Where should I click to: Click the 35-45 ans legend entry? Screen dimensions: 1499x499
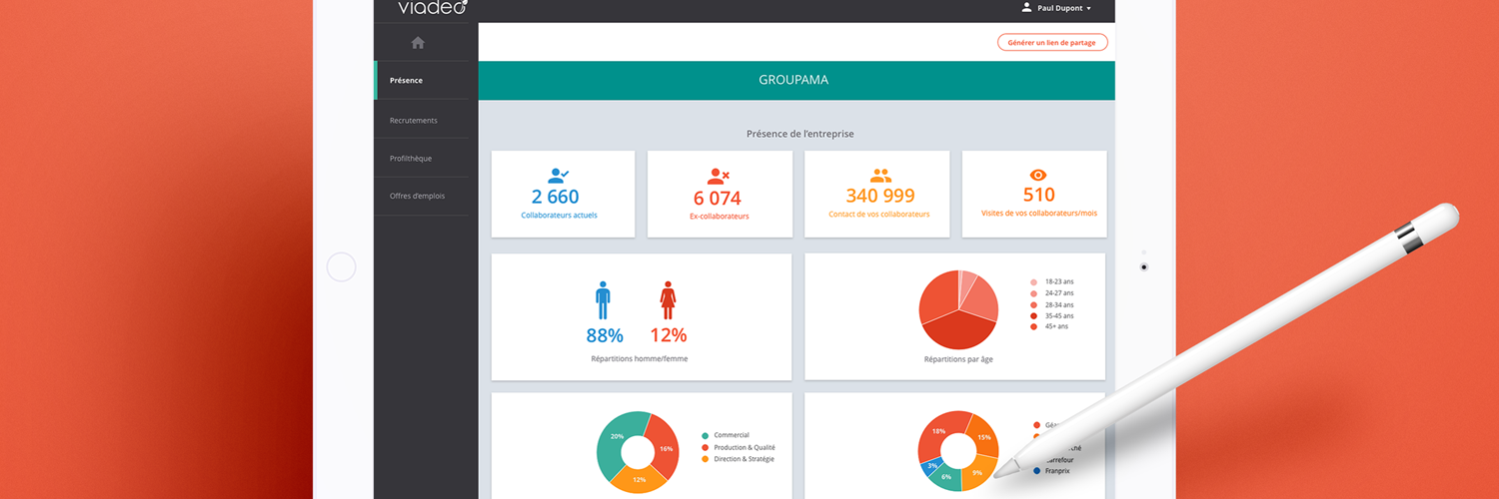click(x=1052, y=315)
